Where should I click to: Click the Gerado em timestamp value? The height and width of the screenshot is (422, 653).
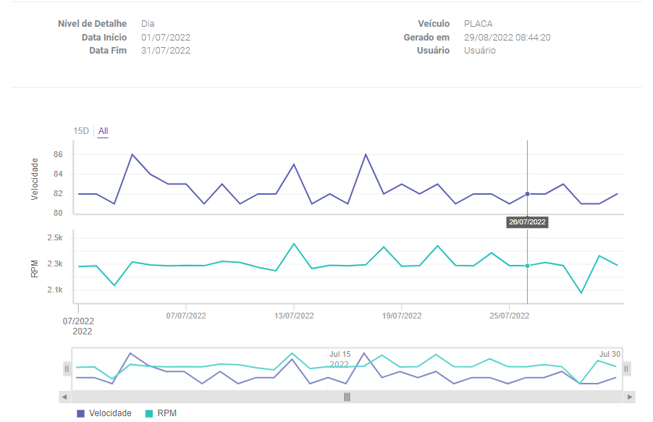[x=507, y=38]
